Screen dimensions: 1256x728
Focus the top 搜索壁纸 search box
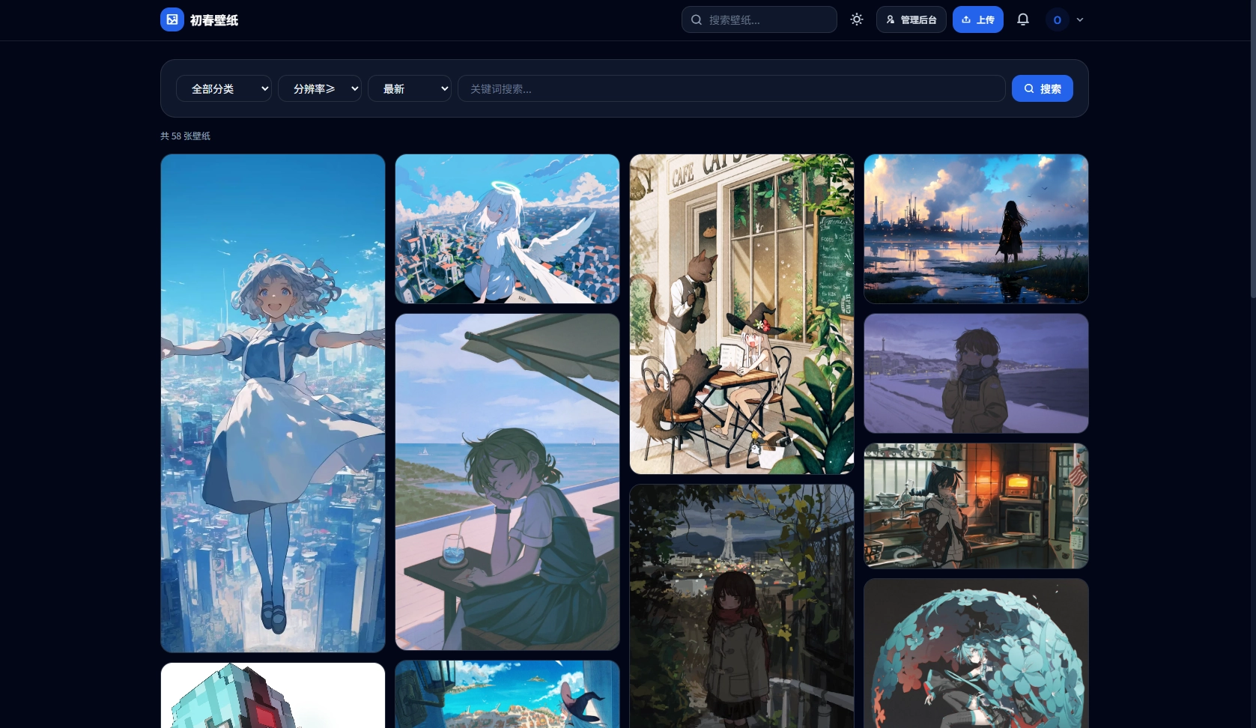coord(759,19)
